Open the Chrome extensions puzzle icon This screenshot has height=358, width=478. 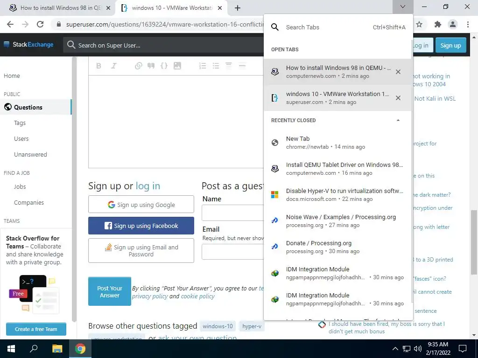[438, 24]
